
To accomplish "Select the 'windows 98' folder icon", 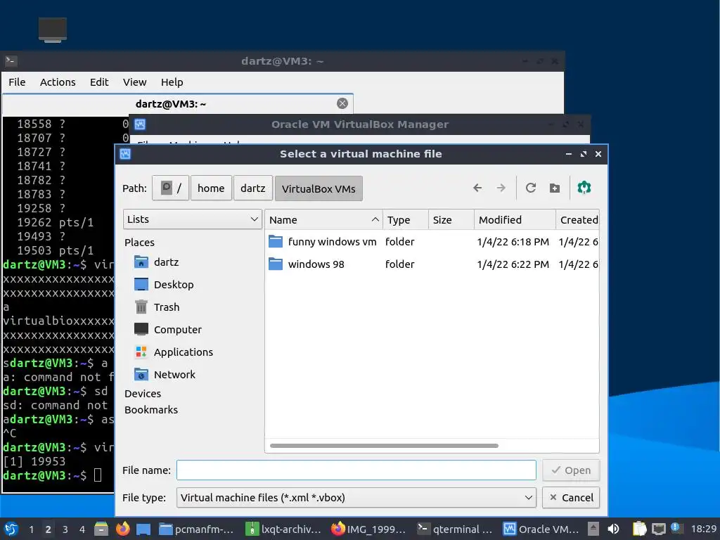I will click(x=276, y=264).
